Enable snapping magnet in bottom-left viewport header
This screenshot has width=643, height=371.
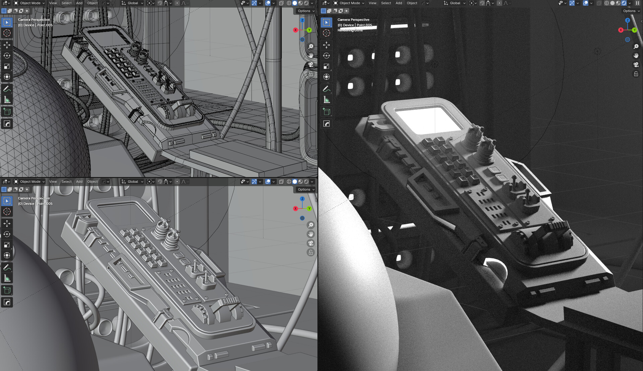tap(160, 181)
